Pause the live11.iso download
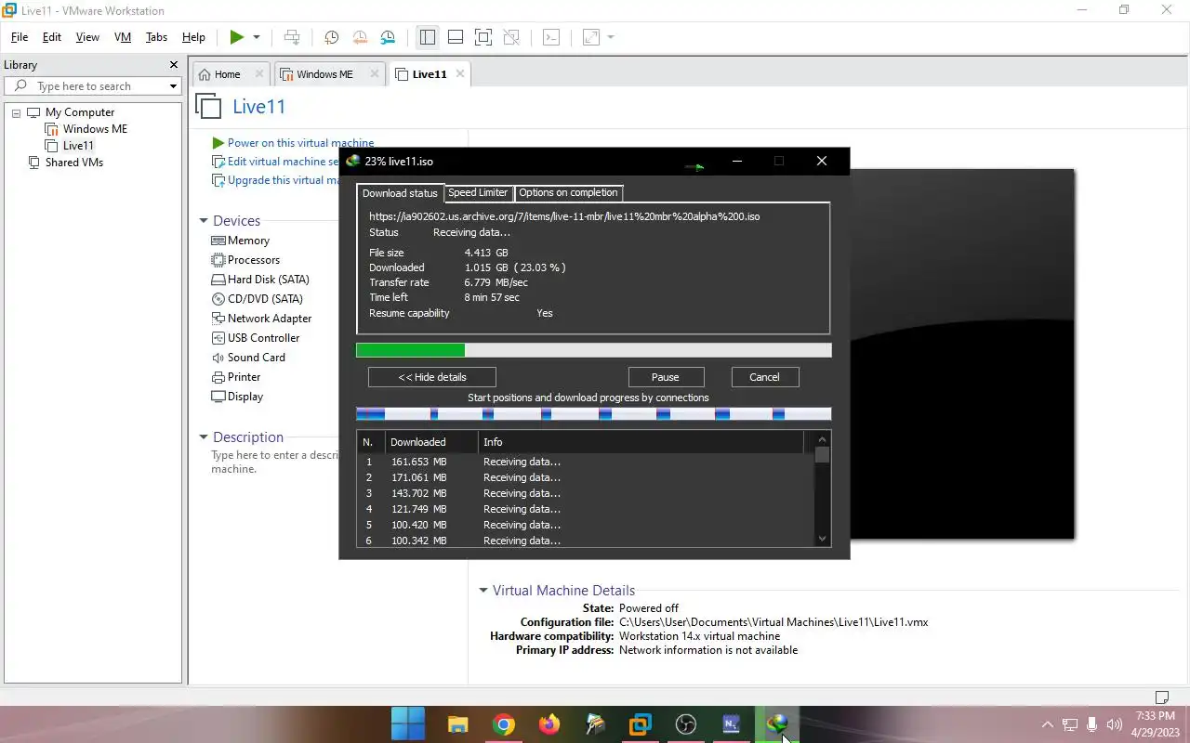The width and height of the screenshot is (1190, 743). click(x=666, y=377)
